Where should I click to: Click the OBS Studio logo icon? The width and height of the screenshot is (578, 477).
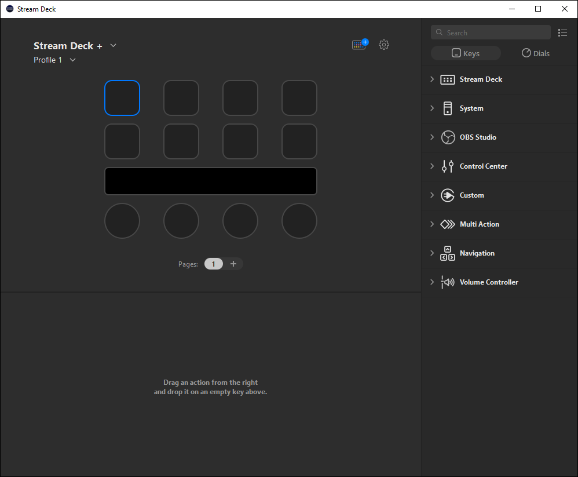coord(448,137)
